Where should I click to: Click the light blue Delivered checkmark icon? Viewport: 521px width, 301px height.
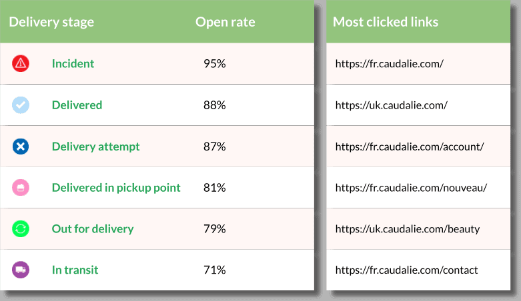pyautogui.click(x=21, y=105)
